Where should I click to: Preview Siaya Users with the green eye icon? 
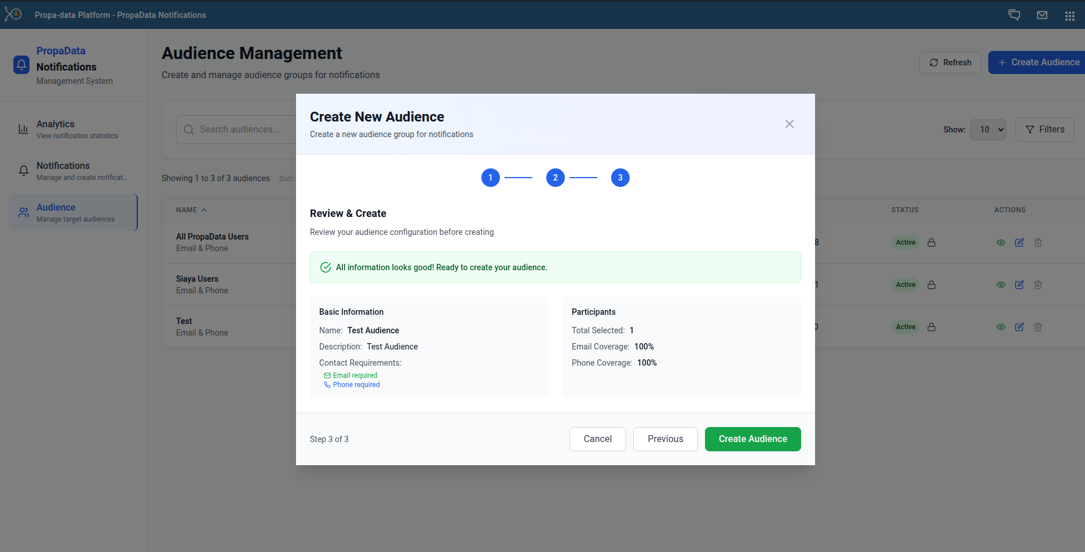[x=1001, y=284]
